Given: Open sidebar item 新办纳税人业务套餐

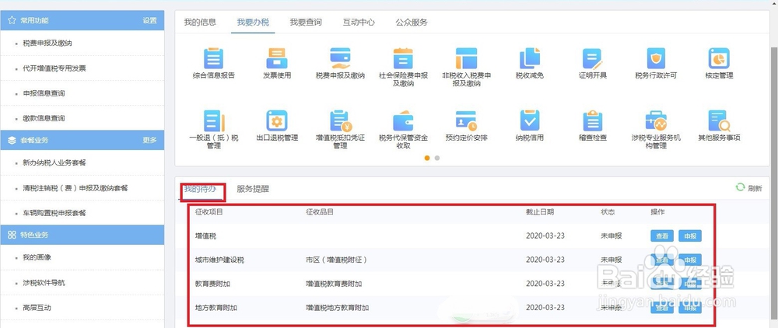Looking at the screenshot, I should point(54,162).
